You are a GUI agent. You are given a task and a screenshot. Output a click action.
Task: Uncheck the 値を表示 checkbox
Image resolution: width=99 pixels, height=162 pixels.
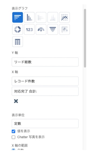click(x=13, y=131)
